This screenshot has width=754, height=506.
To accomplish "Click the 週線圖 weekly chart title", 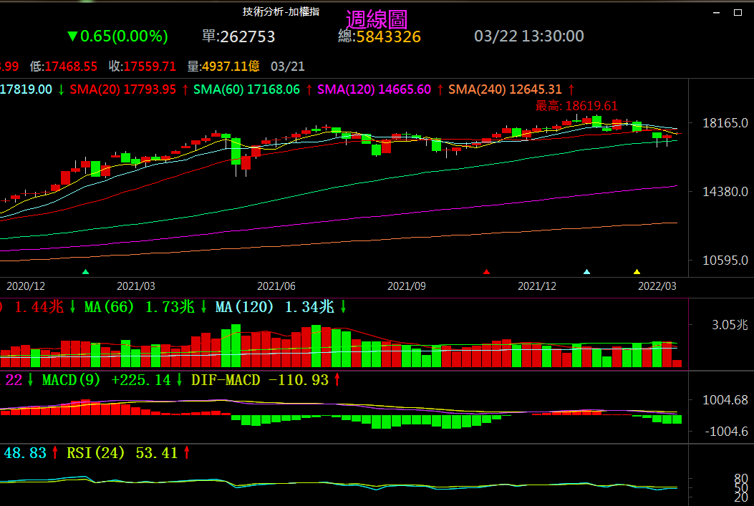I will coord(376,20).
